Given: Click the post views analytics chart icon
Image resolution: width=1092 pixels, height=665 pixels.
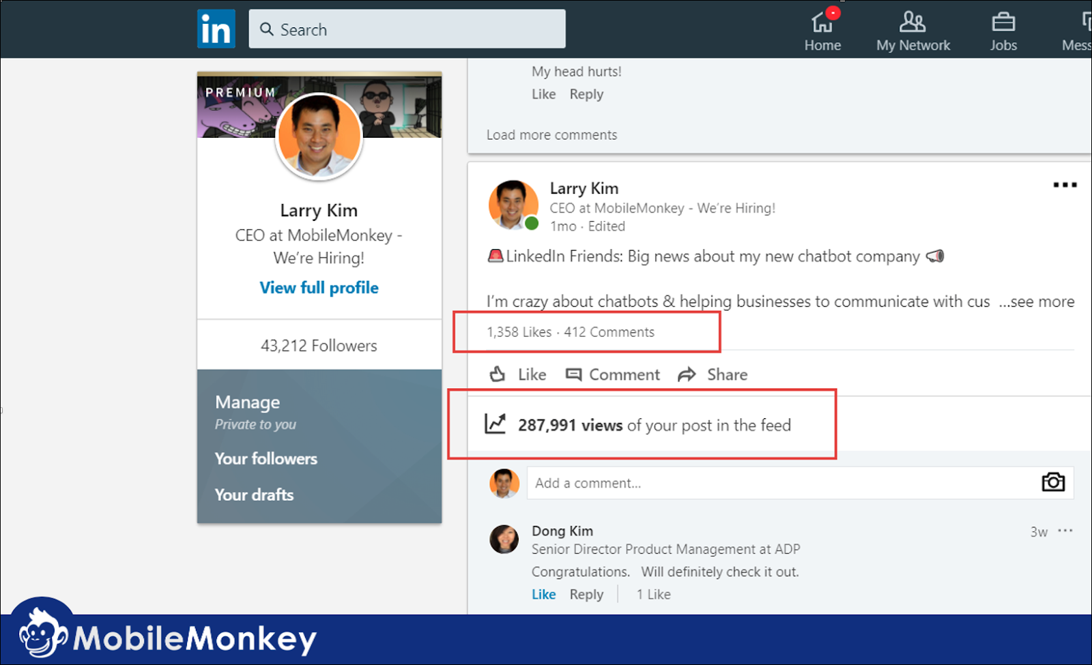Looking at the screenshot, I should [x=495, y=424].
